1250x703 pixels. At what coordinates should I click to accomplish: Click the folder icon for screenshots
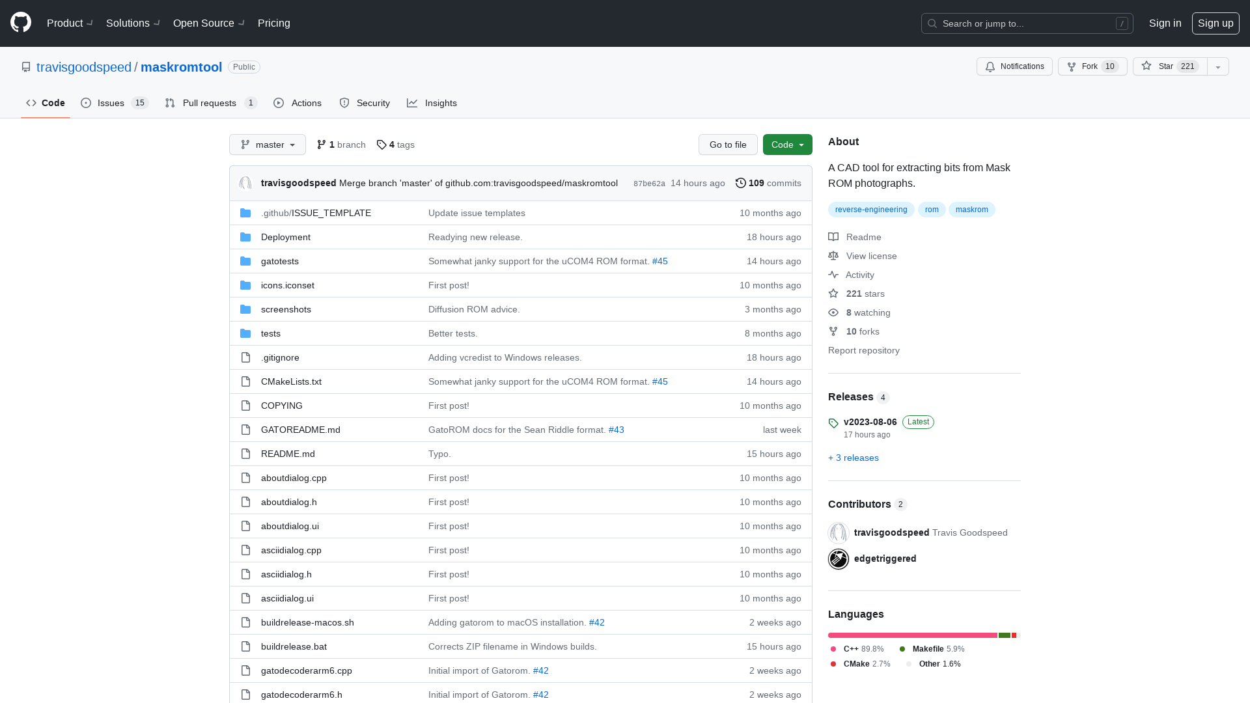coord(245,309)
